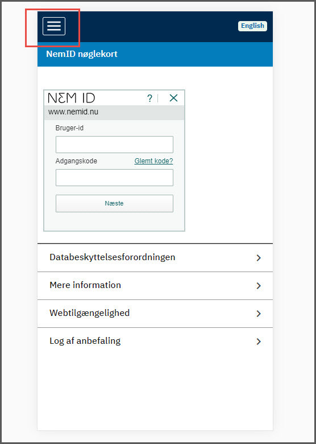This screenshot has height=444, width=316.
Task: Select the Databeskyttelsesforordningen text label
Action: [x=112, y=257]
